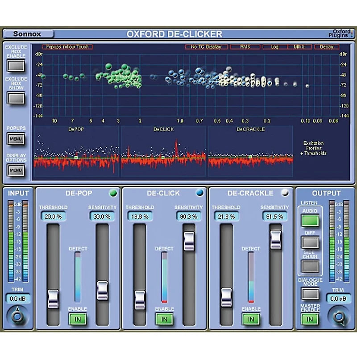The height and width of the screenshot is (357, 357).
Task: Switch the meter display to Log
Action: [275, 46]
